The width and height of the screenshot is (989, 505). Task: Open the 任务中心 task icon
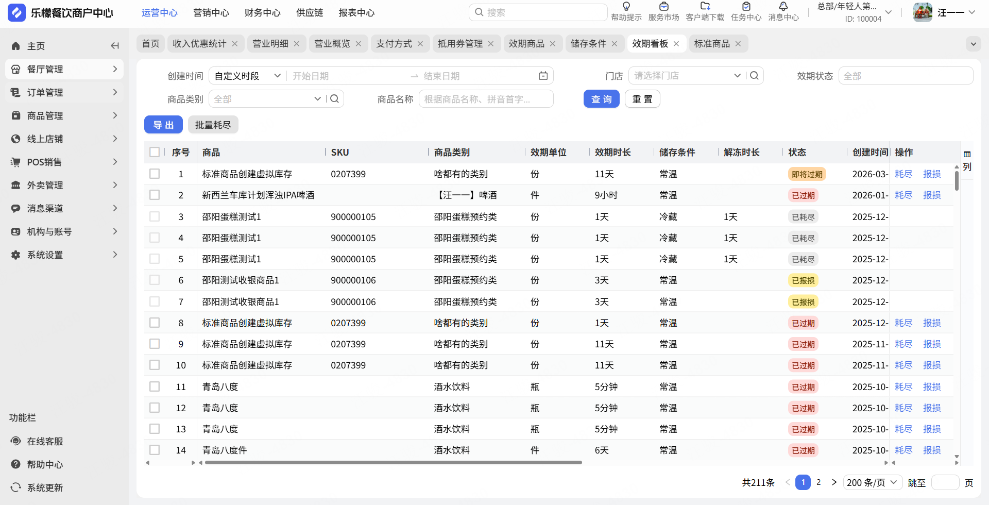[x=746, y=7]
